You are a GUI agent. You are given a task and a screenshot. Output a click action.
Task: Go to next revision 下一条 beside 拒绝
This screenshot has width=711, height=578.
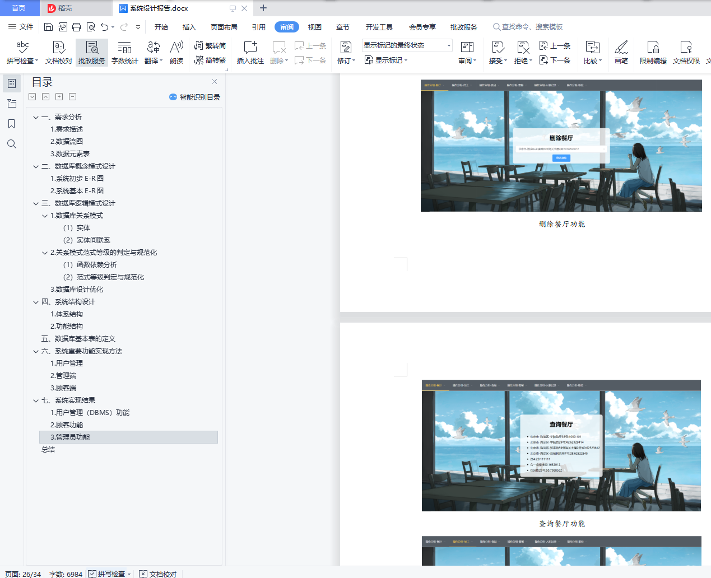click(555, 60)
